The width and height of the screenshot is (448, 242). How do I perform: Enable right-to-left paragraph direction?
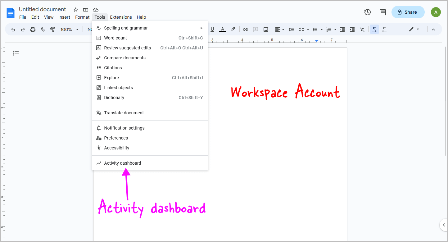(x=384, y=29)
